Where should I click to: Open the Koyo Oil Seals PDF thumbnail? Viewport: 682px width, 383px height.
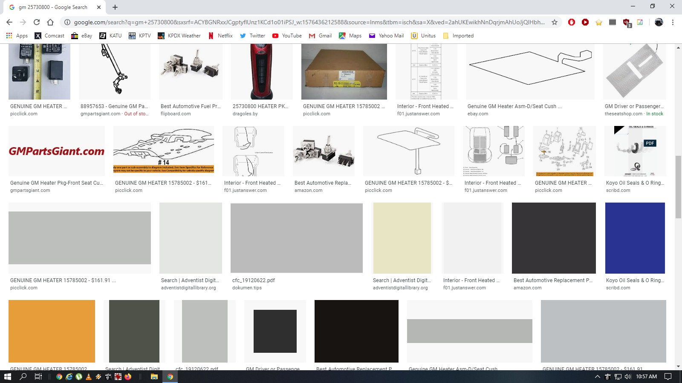tap(635, 151)
